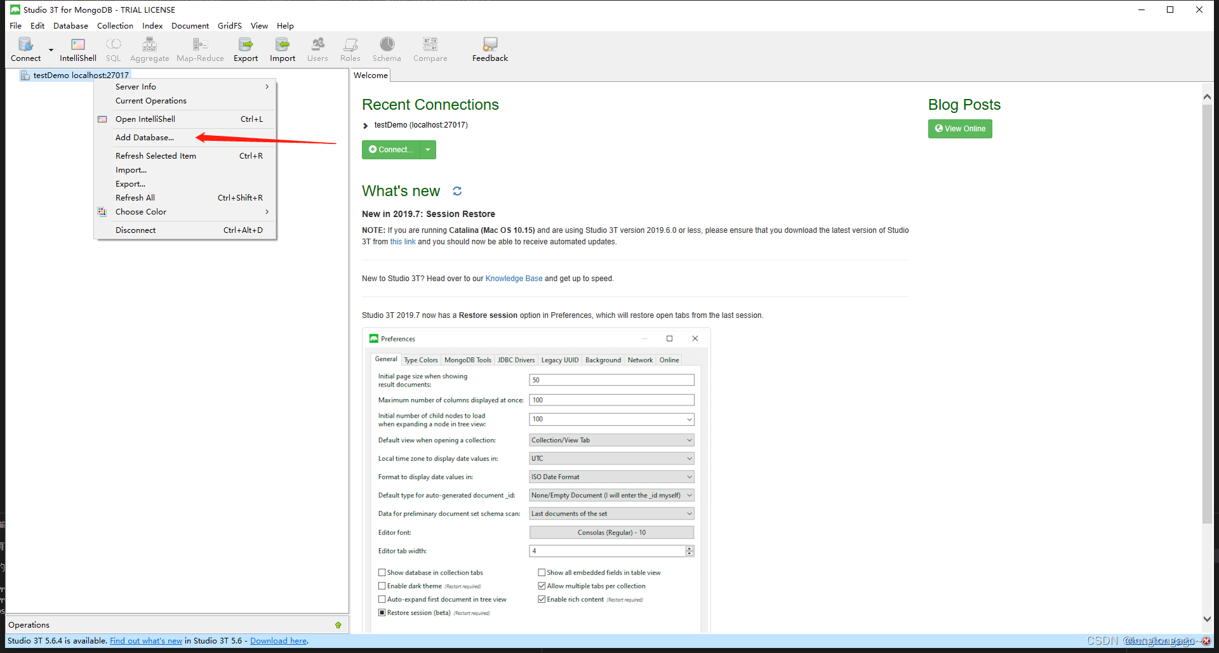The image size is (1219, 653).
Task: Choose Disconnect from context menu
Action: coord(185,230)
